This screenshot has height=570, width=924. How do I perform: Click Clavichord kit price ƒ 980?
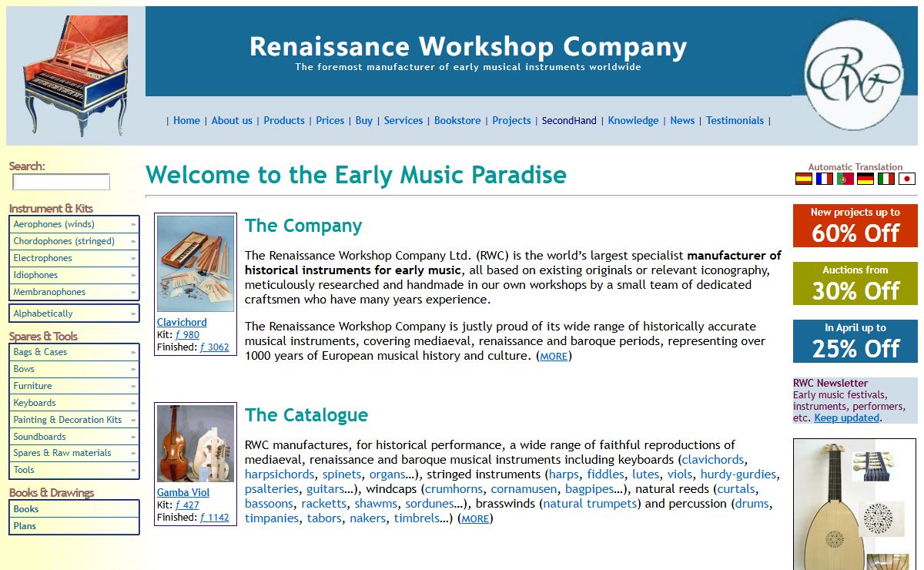(x=187, y=334)
